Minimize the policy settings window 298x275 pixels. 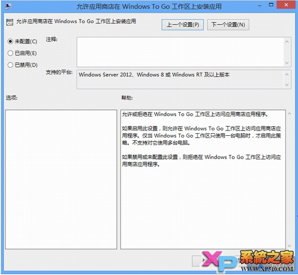click(x=260, y=6)
